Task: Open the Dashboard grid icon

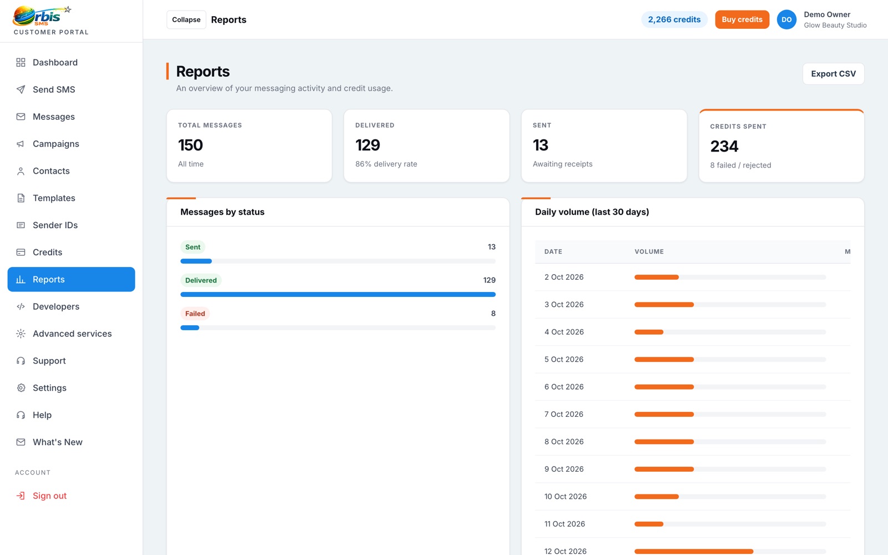Action: [x=21, y=62]
